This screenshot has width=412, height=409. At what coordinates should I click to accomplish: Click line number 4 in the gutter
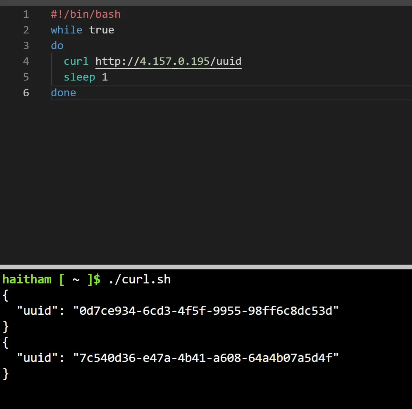(x=26, y=62)
